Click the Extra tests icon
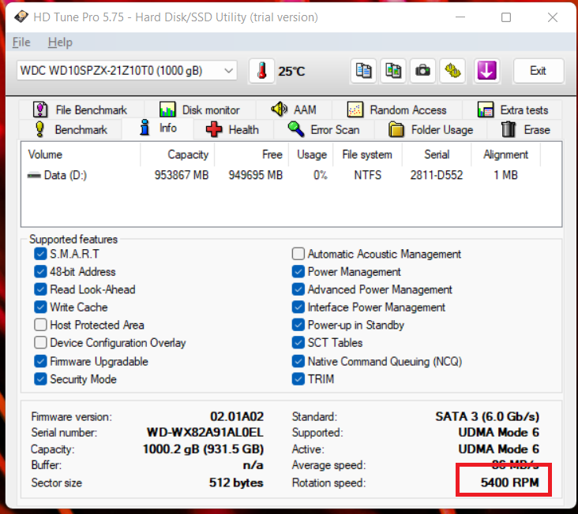This screenshot has width=578, height=514. pyautogui.click(x=486, y=110)
